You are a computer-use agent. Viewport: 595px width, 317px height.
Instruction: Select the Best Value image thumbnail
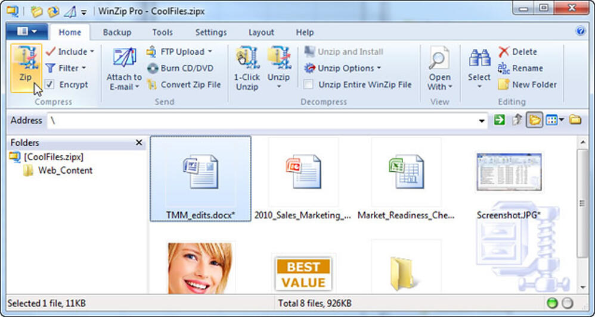pyautogui.click(x=303, y=274)
